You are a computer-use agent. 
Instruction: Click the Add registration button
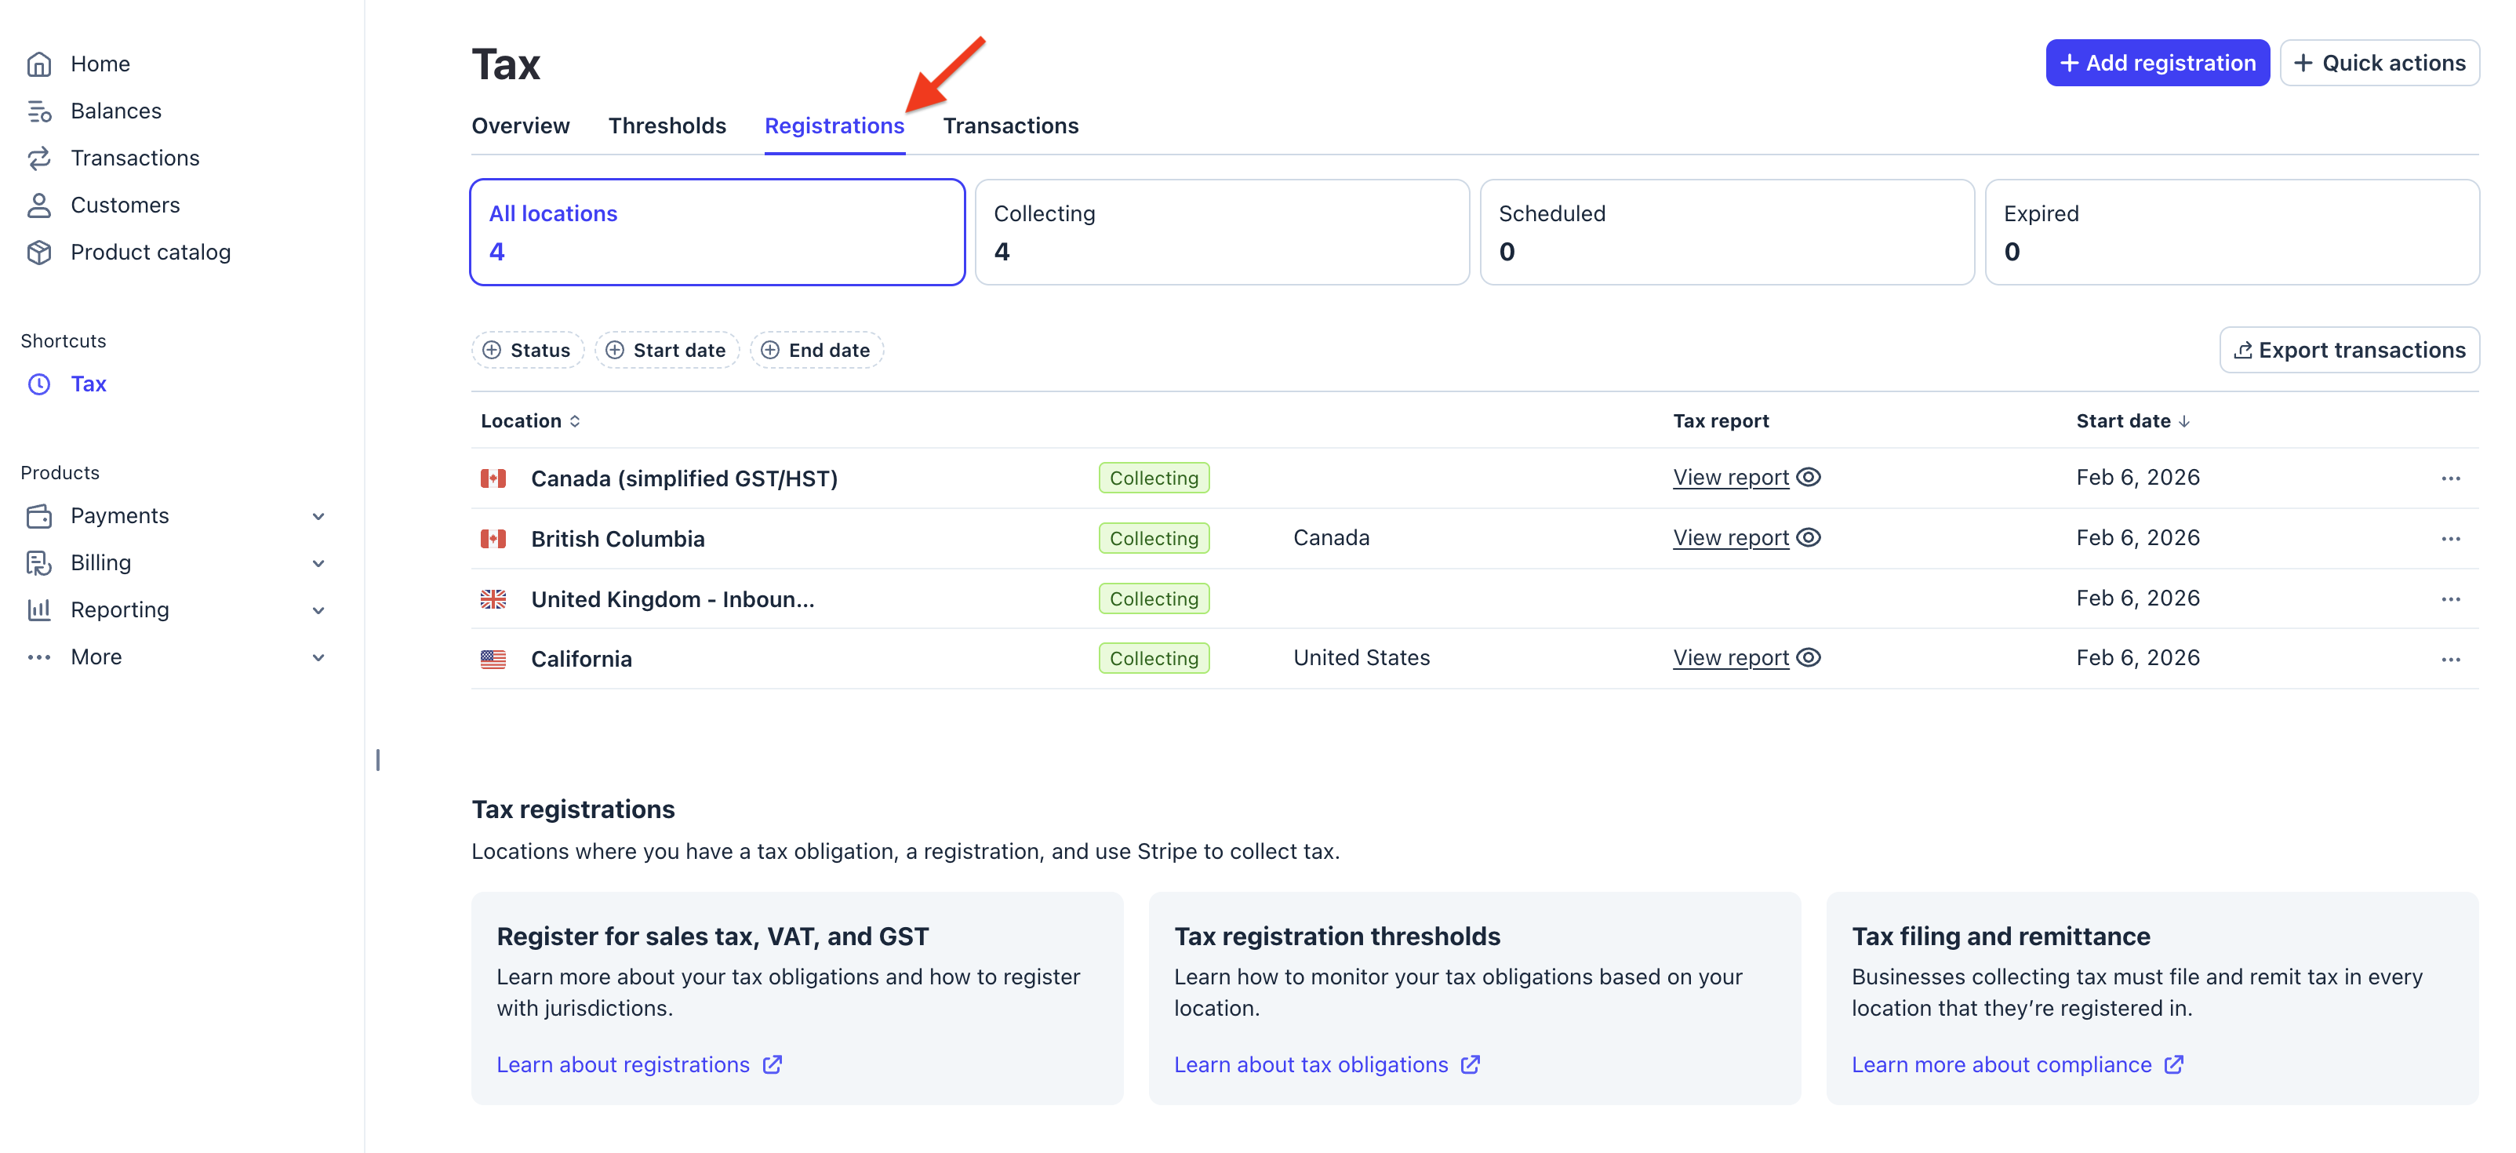2158,61
